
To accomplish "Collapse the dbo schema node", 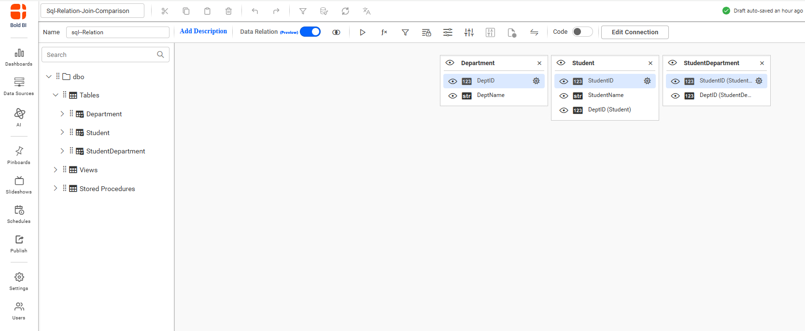I will pos(49,77).
